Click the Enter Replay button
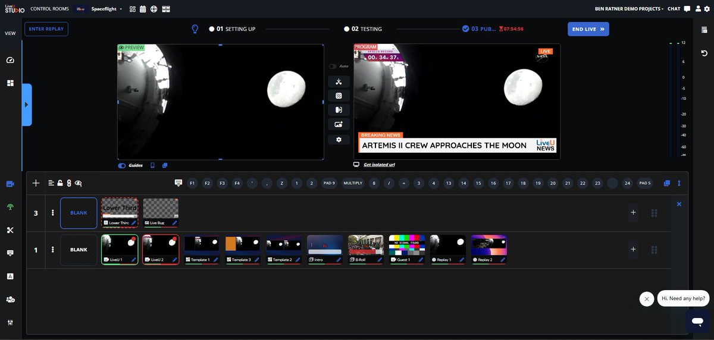 click(46, 29)
